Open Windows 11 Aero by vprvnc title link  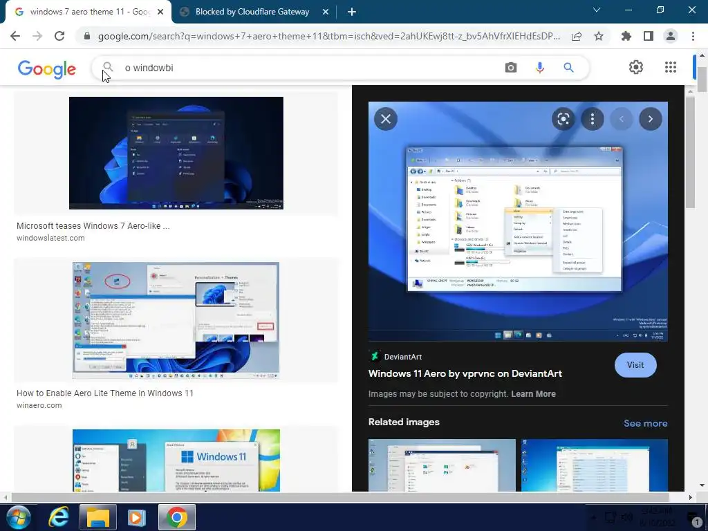[x=465, y=373]
